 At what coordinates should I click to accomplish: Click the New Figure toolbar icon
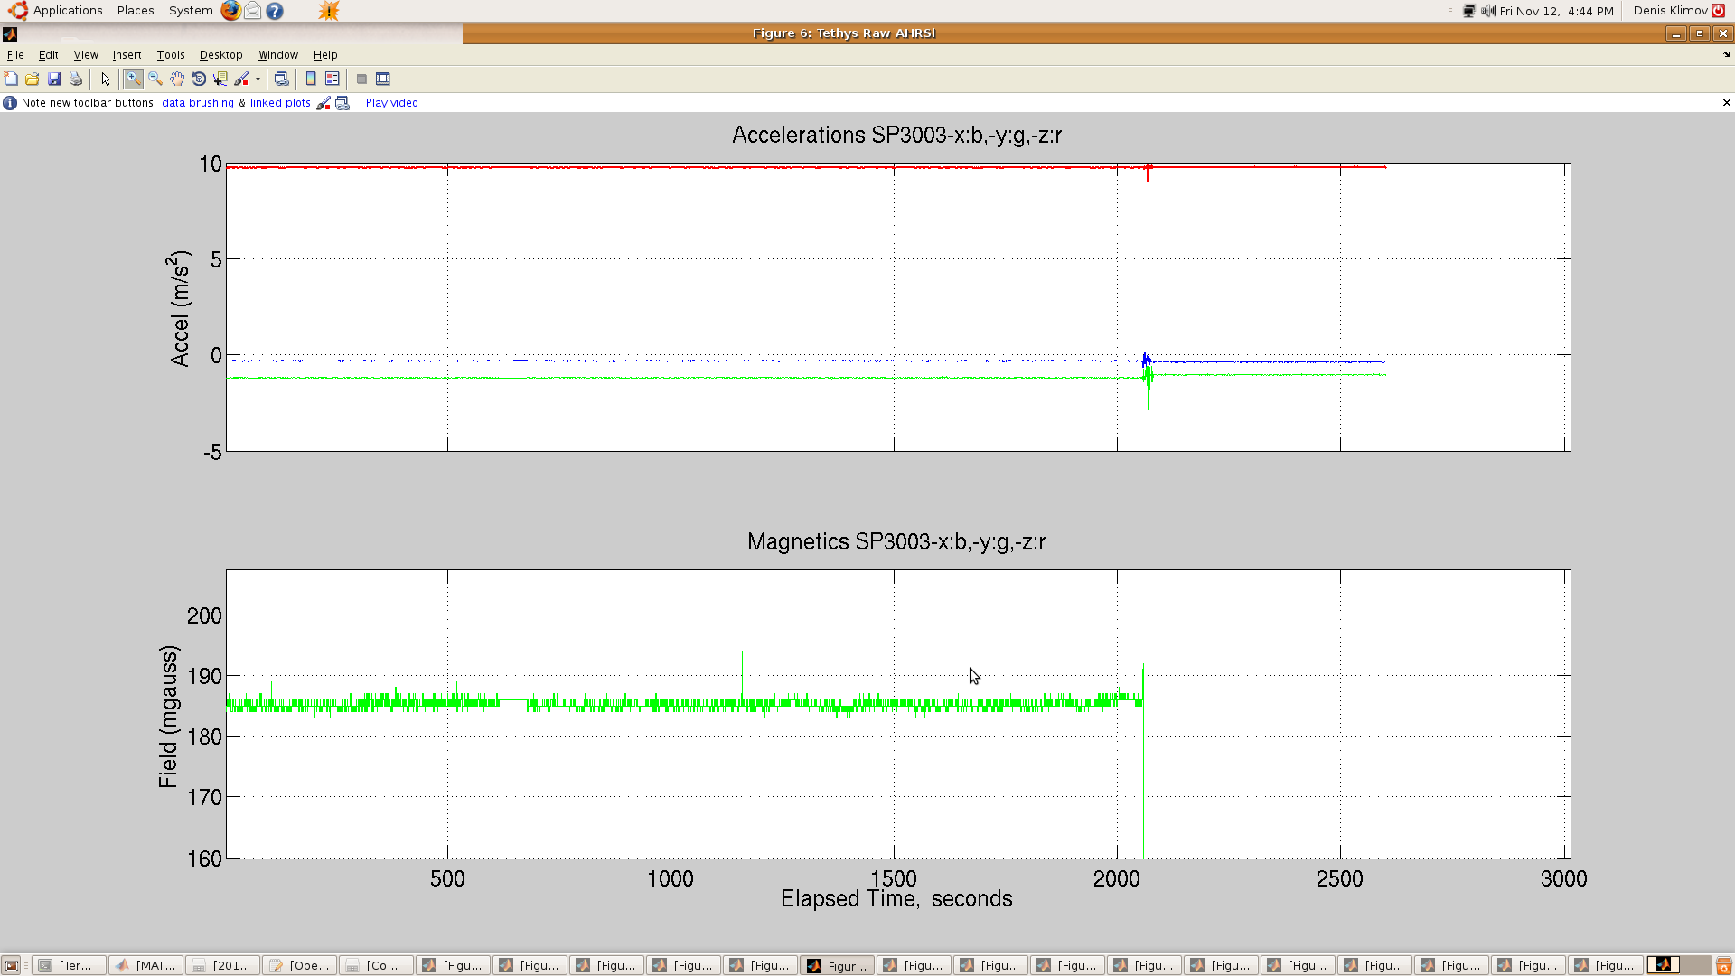point(11,80)
